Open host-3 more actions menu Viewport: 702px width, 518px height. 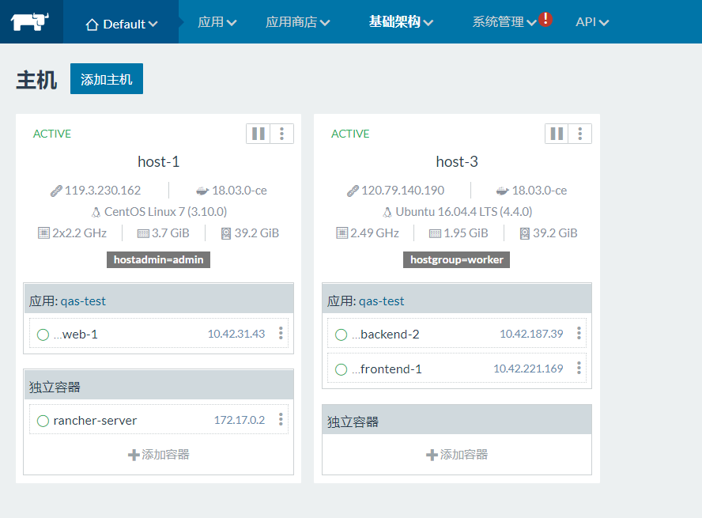[x=579, y=134]
